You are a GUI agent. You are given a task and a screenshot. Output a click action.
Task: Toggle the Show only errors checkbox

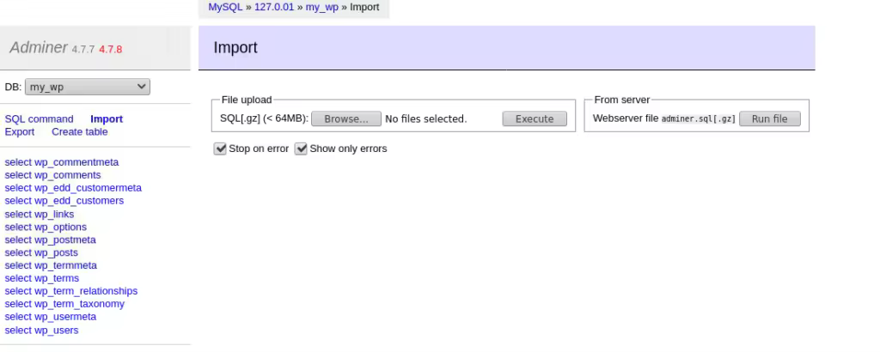click(302, 149)
